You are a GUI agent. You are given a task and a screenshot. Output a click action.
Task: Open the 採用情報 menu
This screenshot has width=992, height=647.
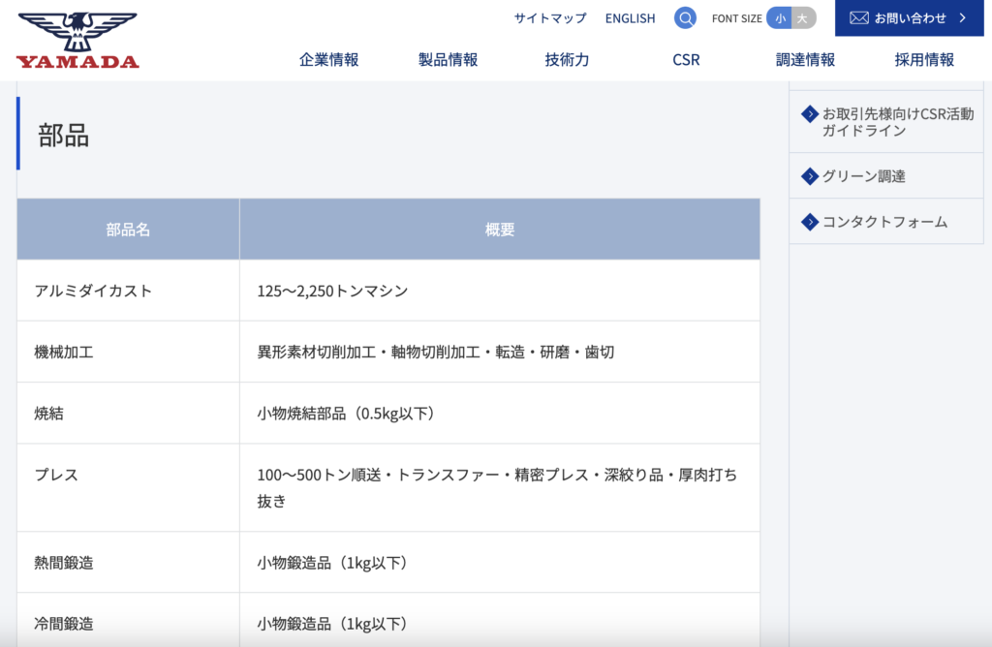tap(924, 60)
